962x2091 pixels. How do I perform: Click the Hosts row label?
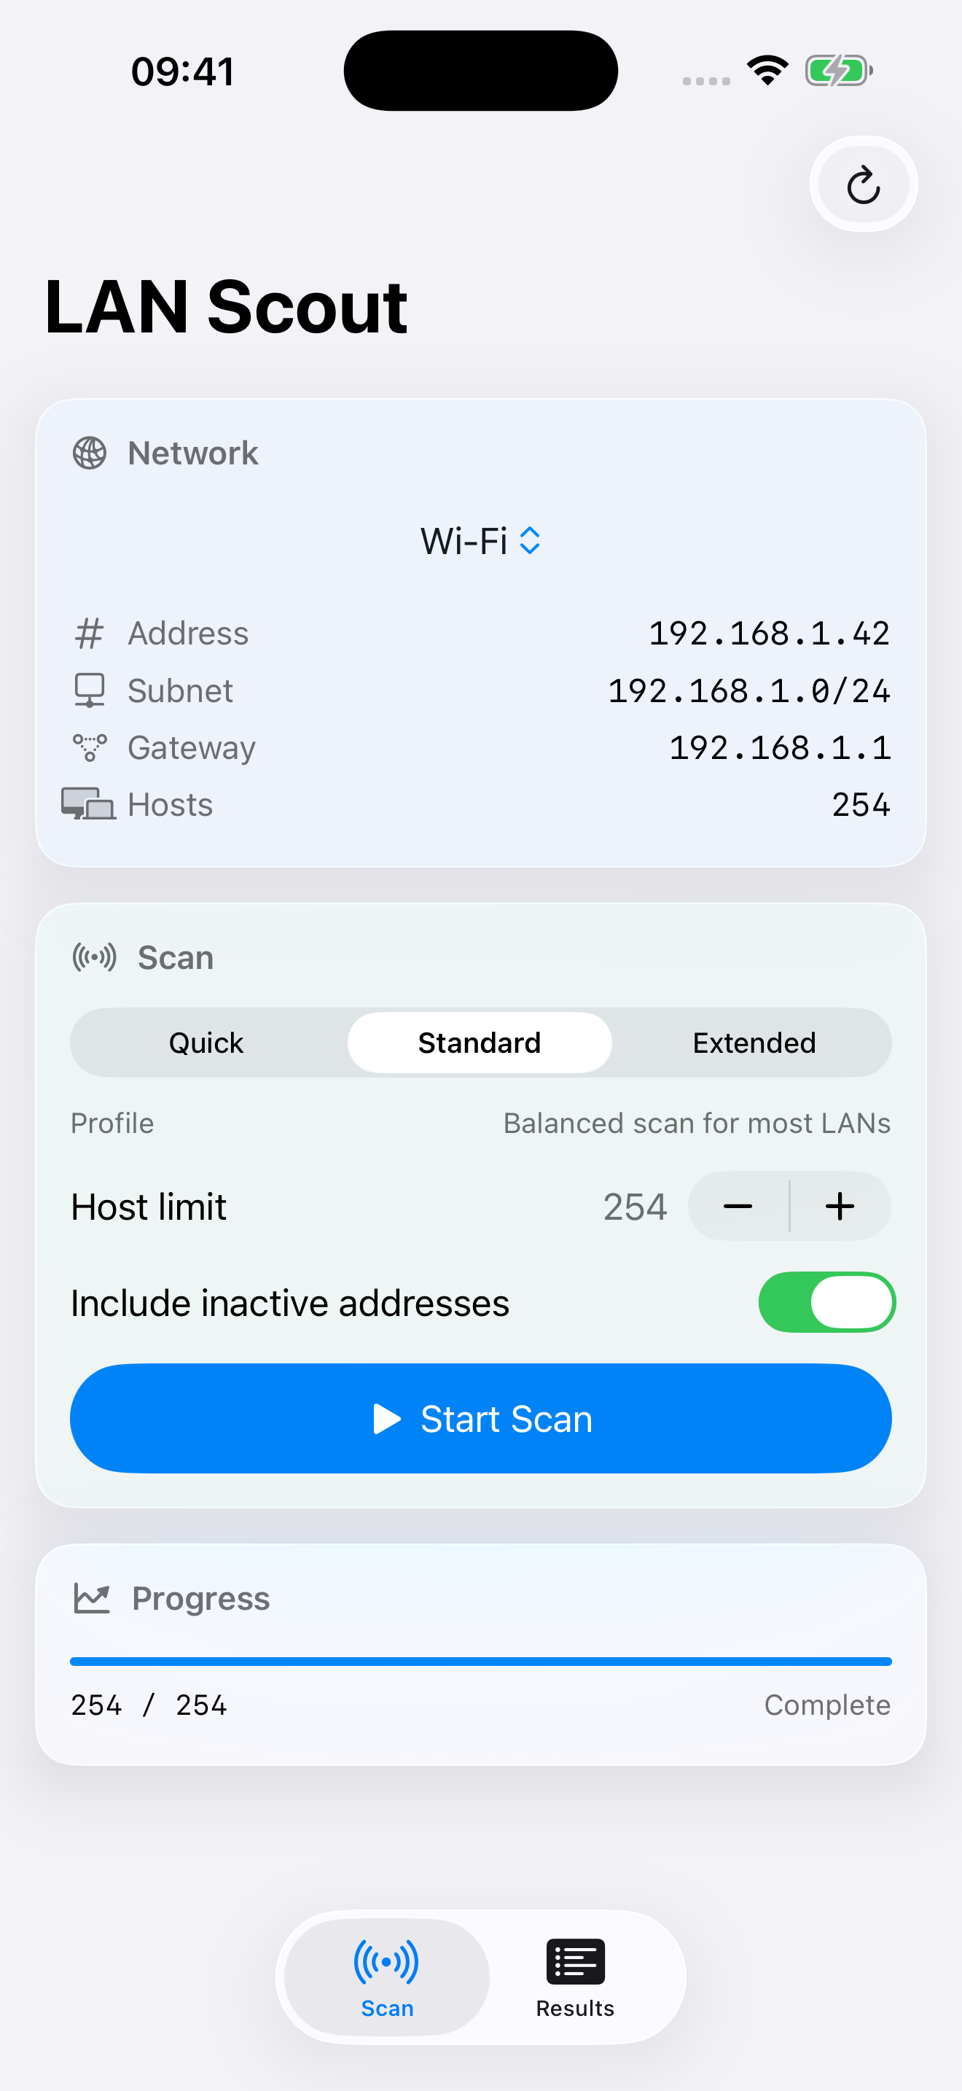pos(171,804)
